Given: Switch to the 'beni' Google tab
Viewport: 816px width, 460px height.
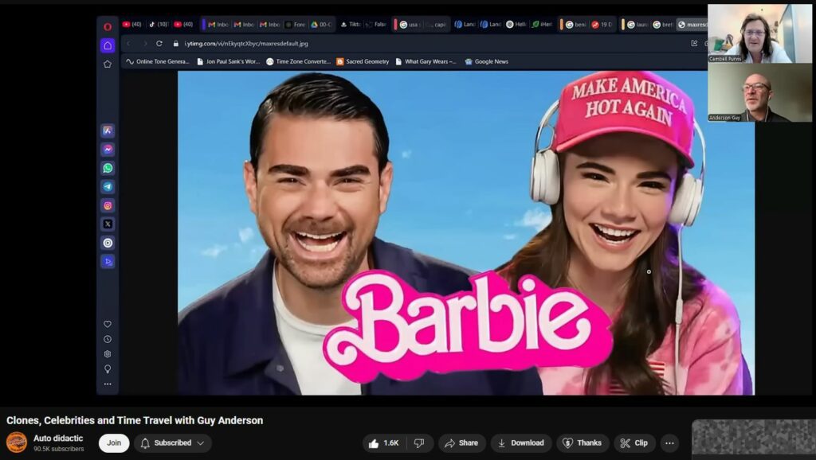Looking at the screenshot, I should [575, 25].
